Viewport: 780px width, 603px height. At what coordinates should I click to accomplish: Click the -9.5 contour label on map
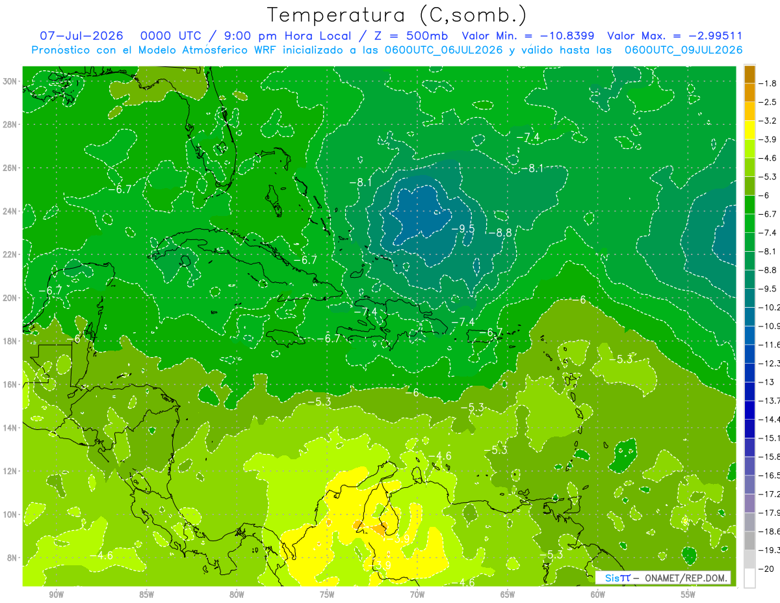(x=464, y=229)
